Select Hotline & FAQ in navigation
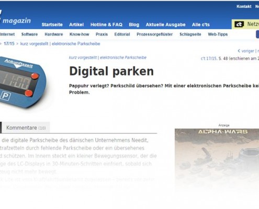This screenshot has width=259, height=209. click(106, 25)
